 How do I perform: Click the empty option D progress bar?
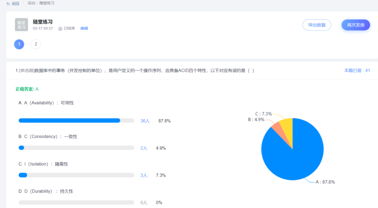[76, 202]
